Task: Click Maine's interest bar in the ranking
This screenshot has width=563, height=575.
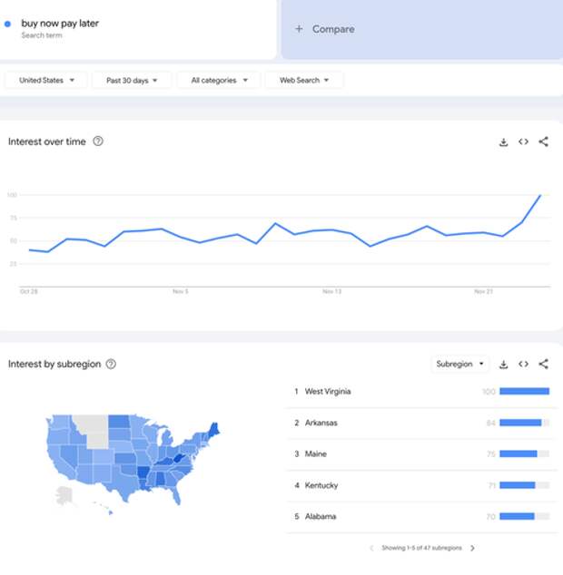Action: click(519, 453)
